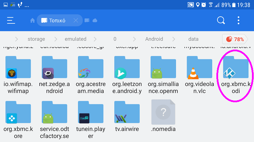The width and height of the screenshot is (254, 142).
Task: Tap the home icon in toolbar
Action: (32, 21)
